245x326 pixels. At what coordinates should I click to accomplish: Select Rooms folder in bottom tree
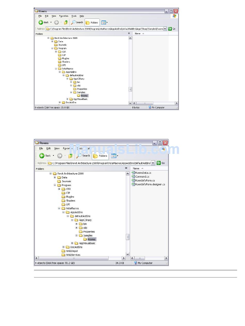point(89,239)
